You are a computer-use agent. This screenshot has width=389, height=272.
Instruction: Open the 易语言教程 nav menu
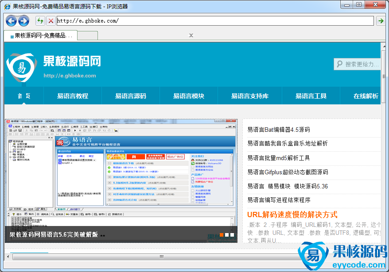pos(73,96)
